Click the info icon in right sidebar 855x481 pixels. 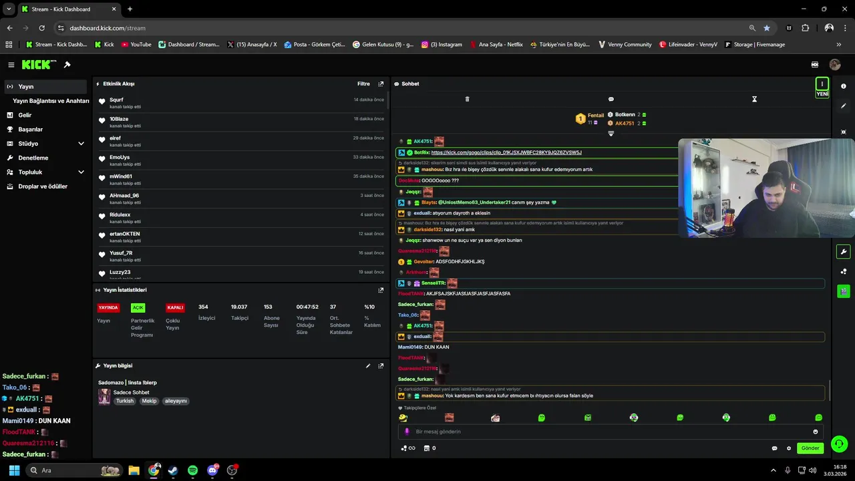tap(844, 86)
